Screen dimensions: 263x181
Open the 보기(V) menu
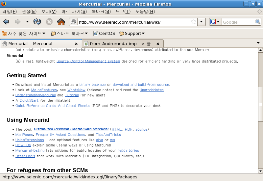pyautogui.click(x=49, y=12)
